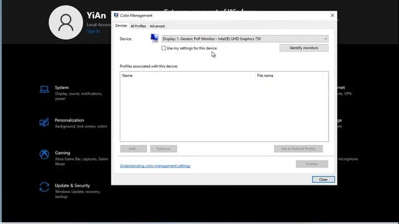Click the Identify monitors button

pos(304,48)
